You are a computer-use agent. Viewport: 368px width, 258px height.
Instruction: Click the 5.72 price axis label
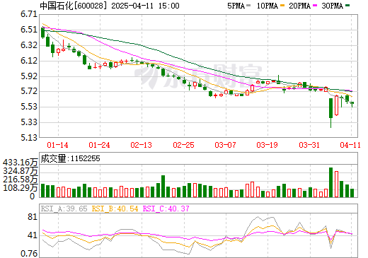pos(29,91)
